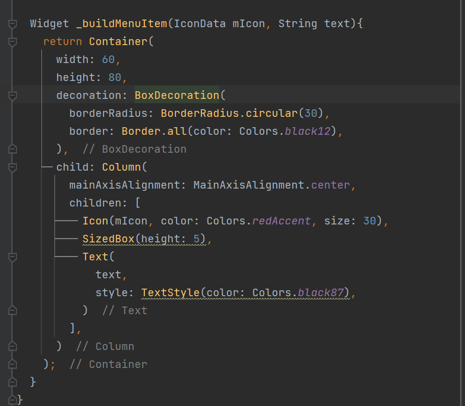Click the Widget return type
The width and height of the screenshot is (465, 406).
pyautogui.click(x=50, y=24)
